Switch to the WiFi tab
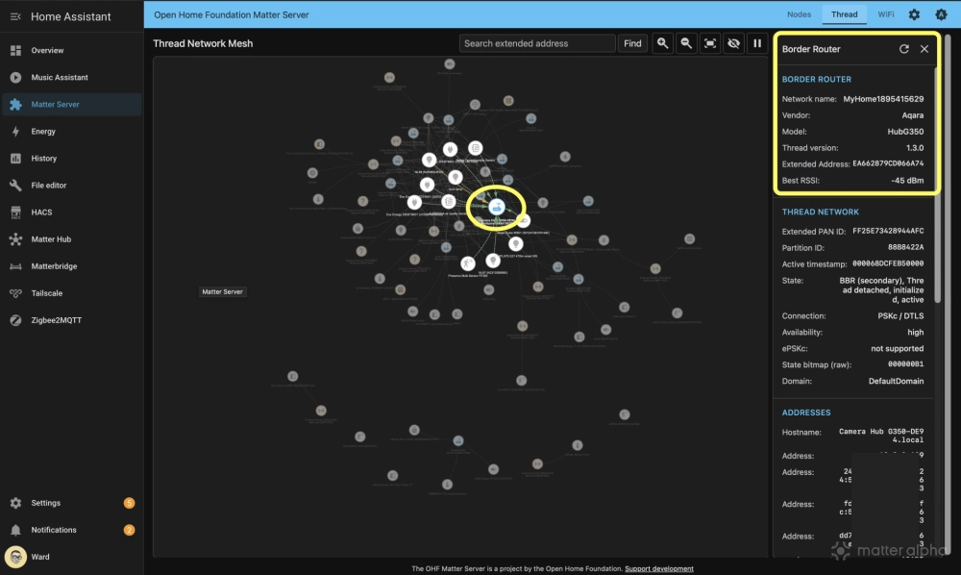This screenshot has width=961, height=575. (886, 14)
